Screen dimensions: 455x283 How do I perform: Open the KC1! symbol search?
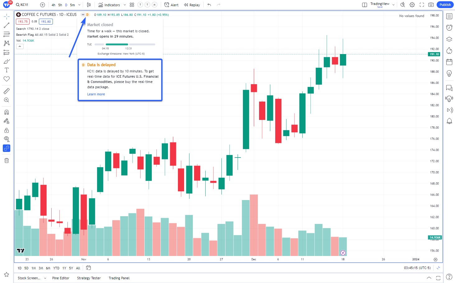point(22,5)
